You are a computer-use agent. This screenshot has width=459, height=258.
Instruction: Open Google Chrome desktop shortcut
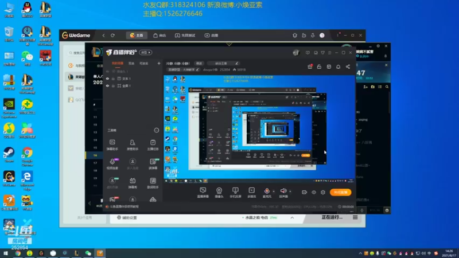[27, 156]
